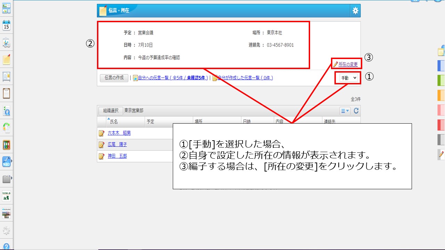Screen dimensions: 445x250
Task: Click the phone number 03-4567-8901
Action: tap(280, 45)
